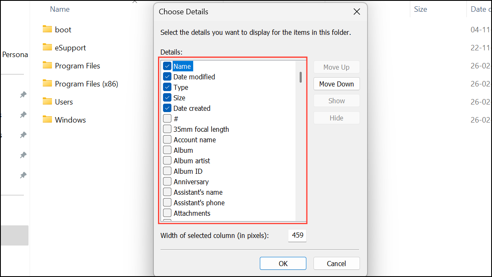492x277 pixels.
Task: Sort files by the Name column header
Action: point(60,9)
